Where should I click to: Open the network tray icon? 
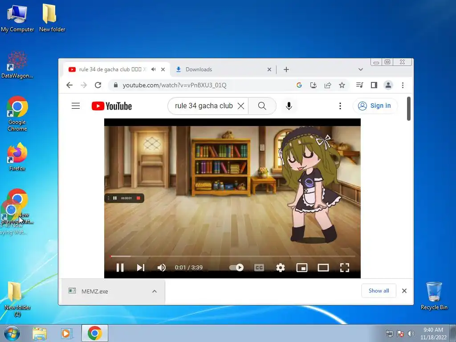pyautogui.click(x=389, y=334)
